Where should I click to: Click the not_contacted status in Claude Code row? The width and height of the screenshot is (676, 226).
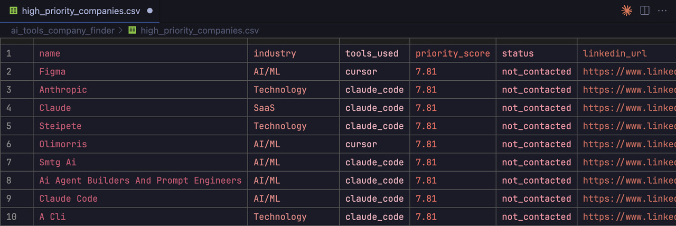[x=537, y=199]
